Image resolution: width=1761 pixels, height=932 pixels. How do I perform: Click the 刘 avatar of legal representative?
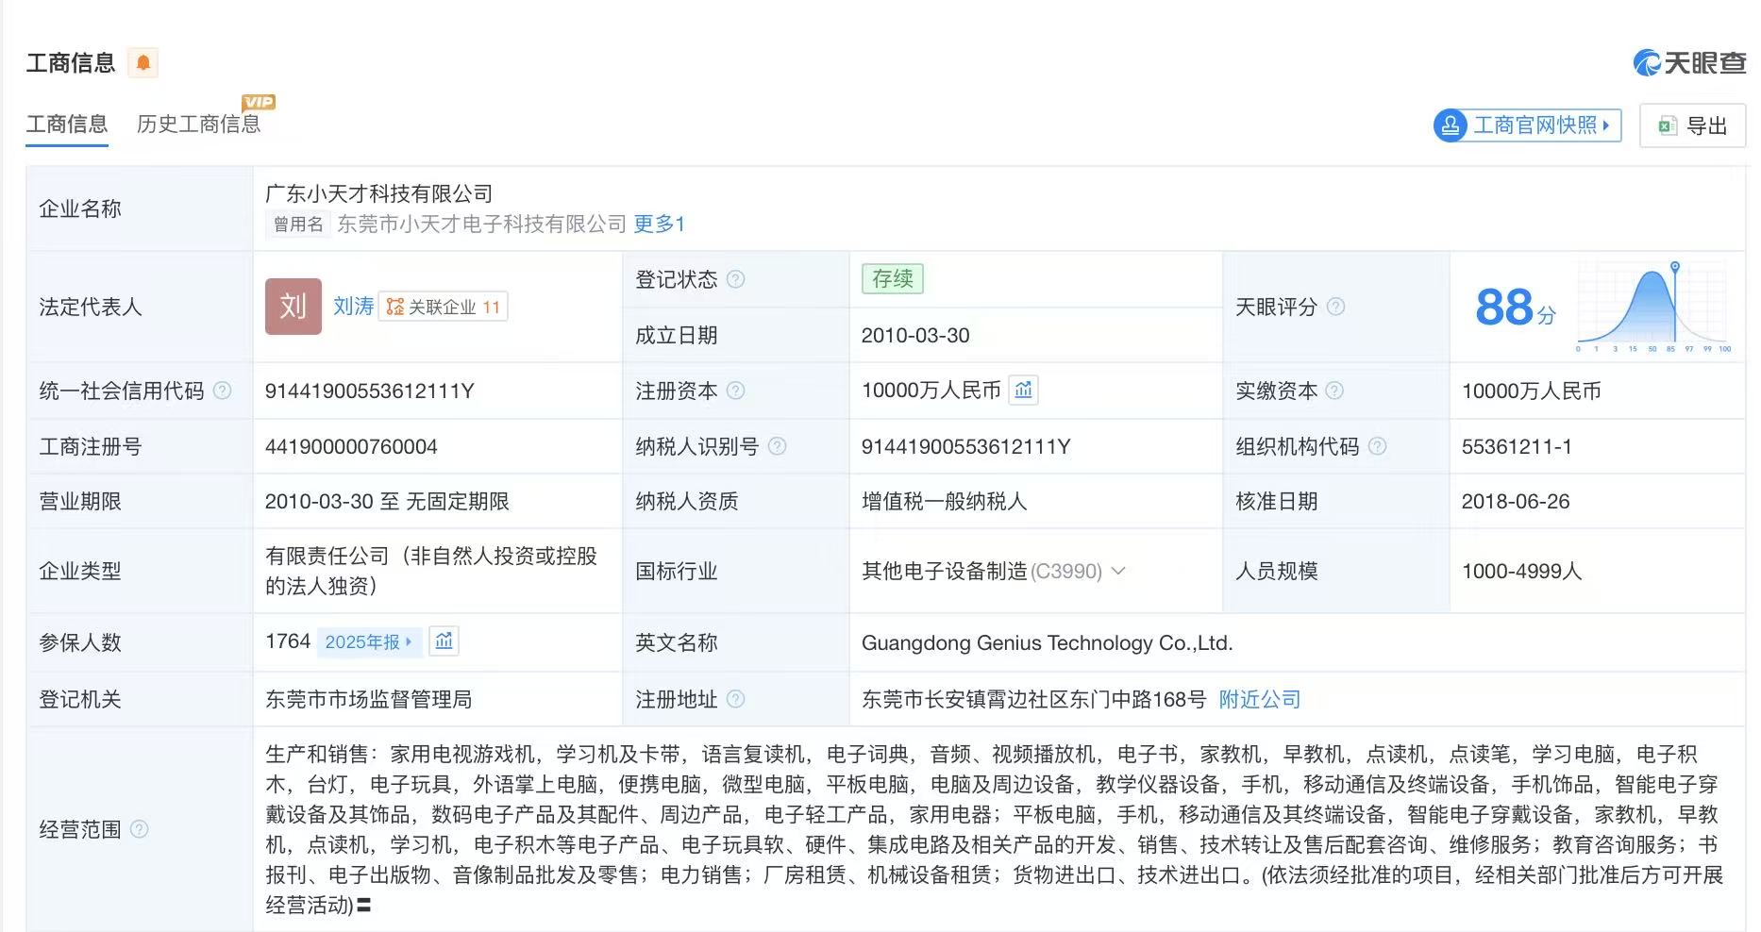[293, 307]
